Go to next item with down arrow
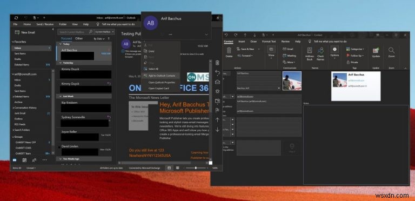Image resolution: width=415 pixels, height=201 pixels. click(x=217, y=130)
